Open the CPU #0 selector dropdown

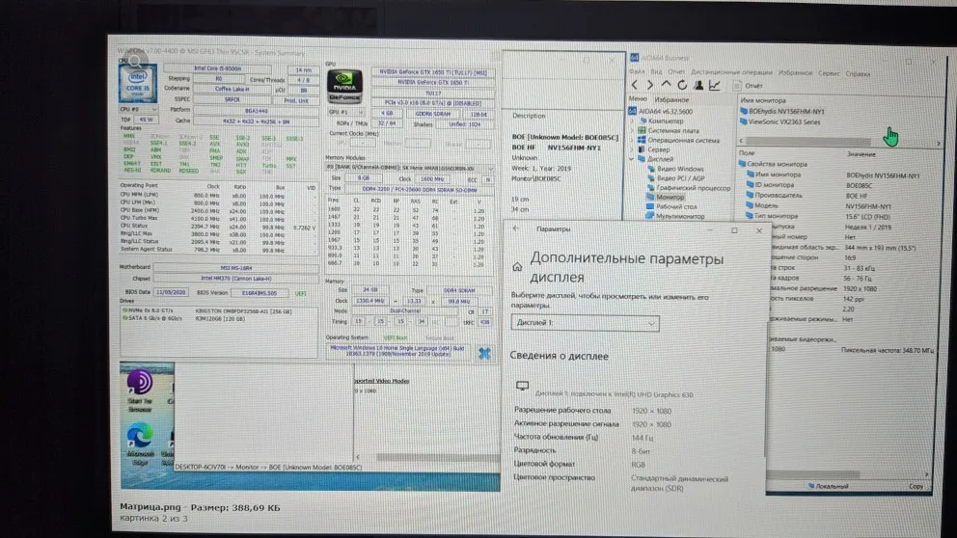pyautogui.click(x=139, y=109)
